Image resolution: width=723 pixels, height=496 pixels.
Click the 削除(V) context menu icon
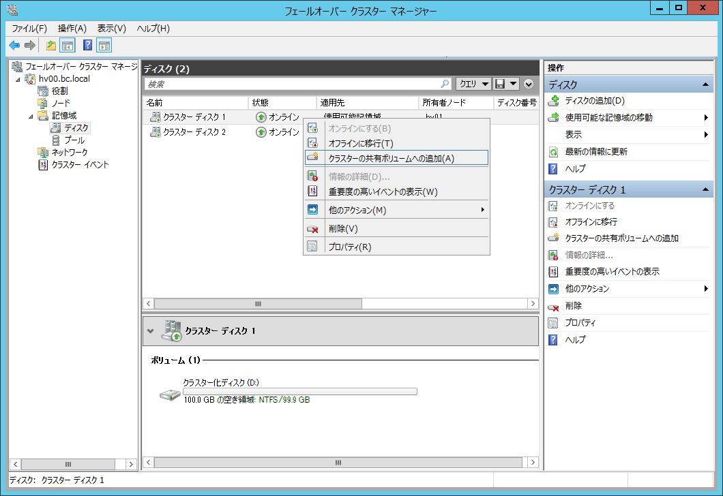[x=312, y=229]
